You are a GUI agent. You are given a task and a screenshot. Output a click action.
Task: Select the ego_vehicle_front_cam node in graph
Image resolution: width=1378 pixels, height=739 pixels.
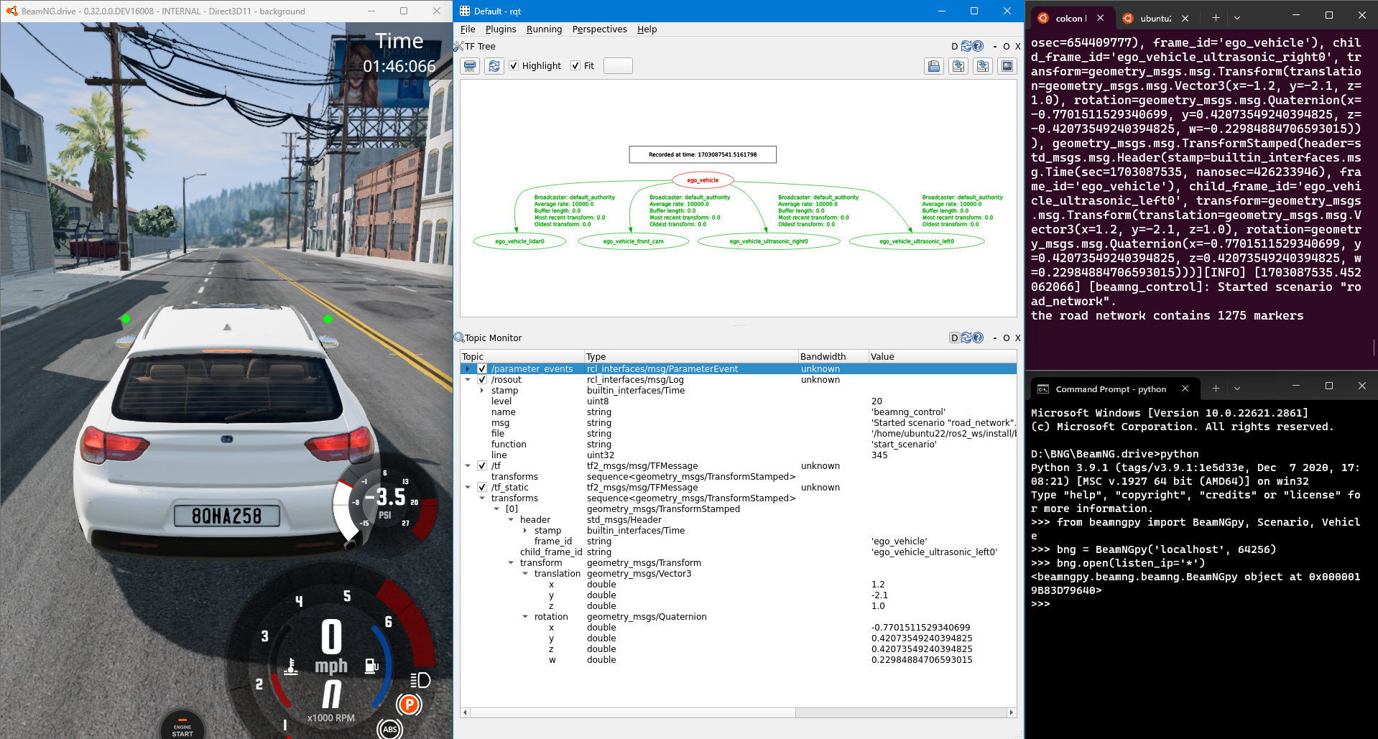click(x=633, y=241)
